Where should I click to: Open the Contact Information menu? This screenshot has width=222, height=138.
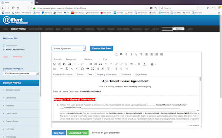(64, 74)
